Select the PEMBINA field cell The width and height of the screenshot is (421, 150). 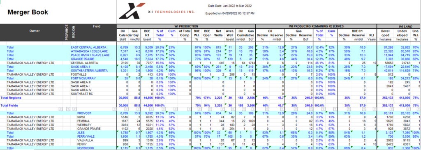pos(83,121)
